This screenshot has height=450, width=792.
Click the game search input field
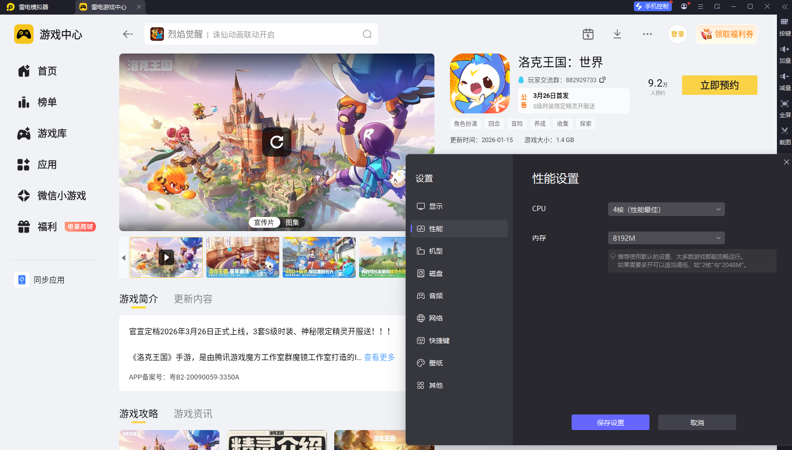click(261, 34)
